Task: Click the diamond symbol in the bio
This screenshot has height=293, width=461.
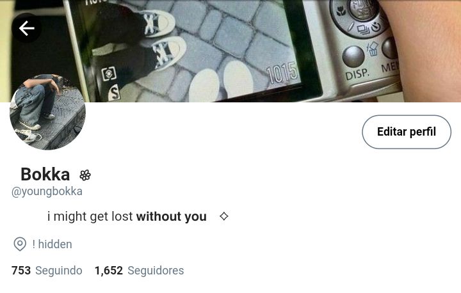Action: (223, 216)
